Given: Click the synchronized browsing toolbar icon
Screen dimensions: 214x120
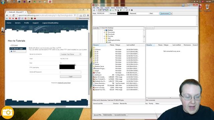Looking at the screenshot, I should 129,10.
